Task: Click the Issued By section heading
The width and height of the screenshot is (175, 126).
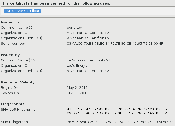Action: (x=10, y=55)
